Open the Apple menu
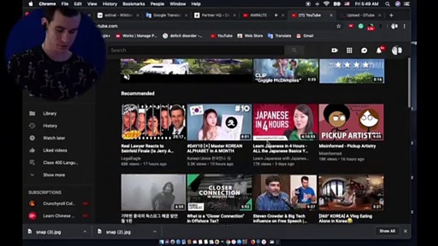The height and width of the screenshot is (246, 438). point(31,4)
